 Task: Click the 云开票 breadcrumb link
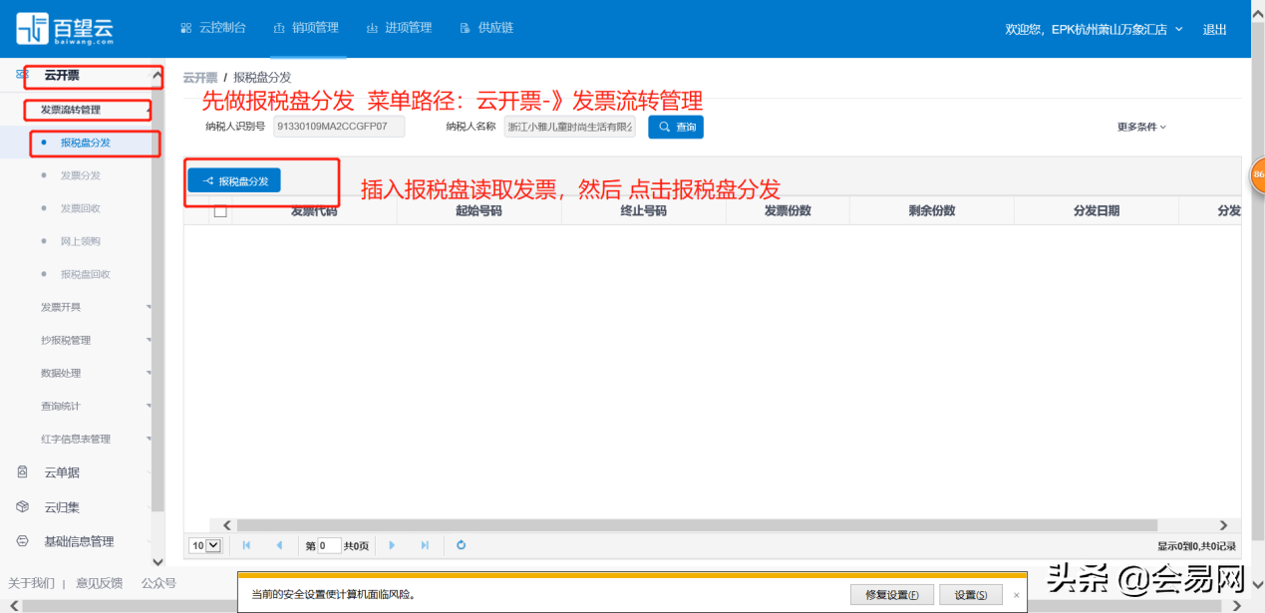tap(200, 77)
